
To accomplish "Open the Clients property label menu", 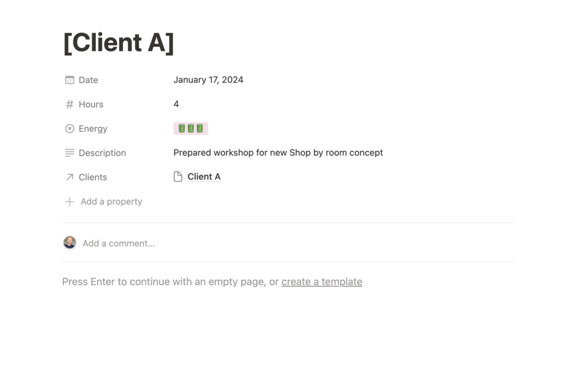I will [93, 177].
